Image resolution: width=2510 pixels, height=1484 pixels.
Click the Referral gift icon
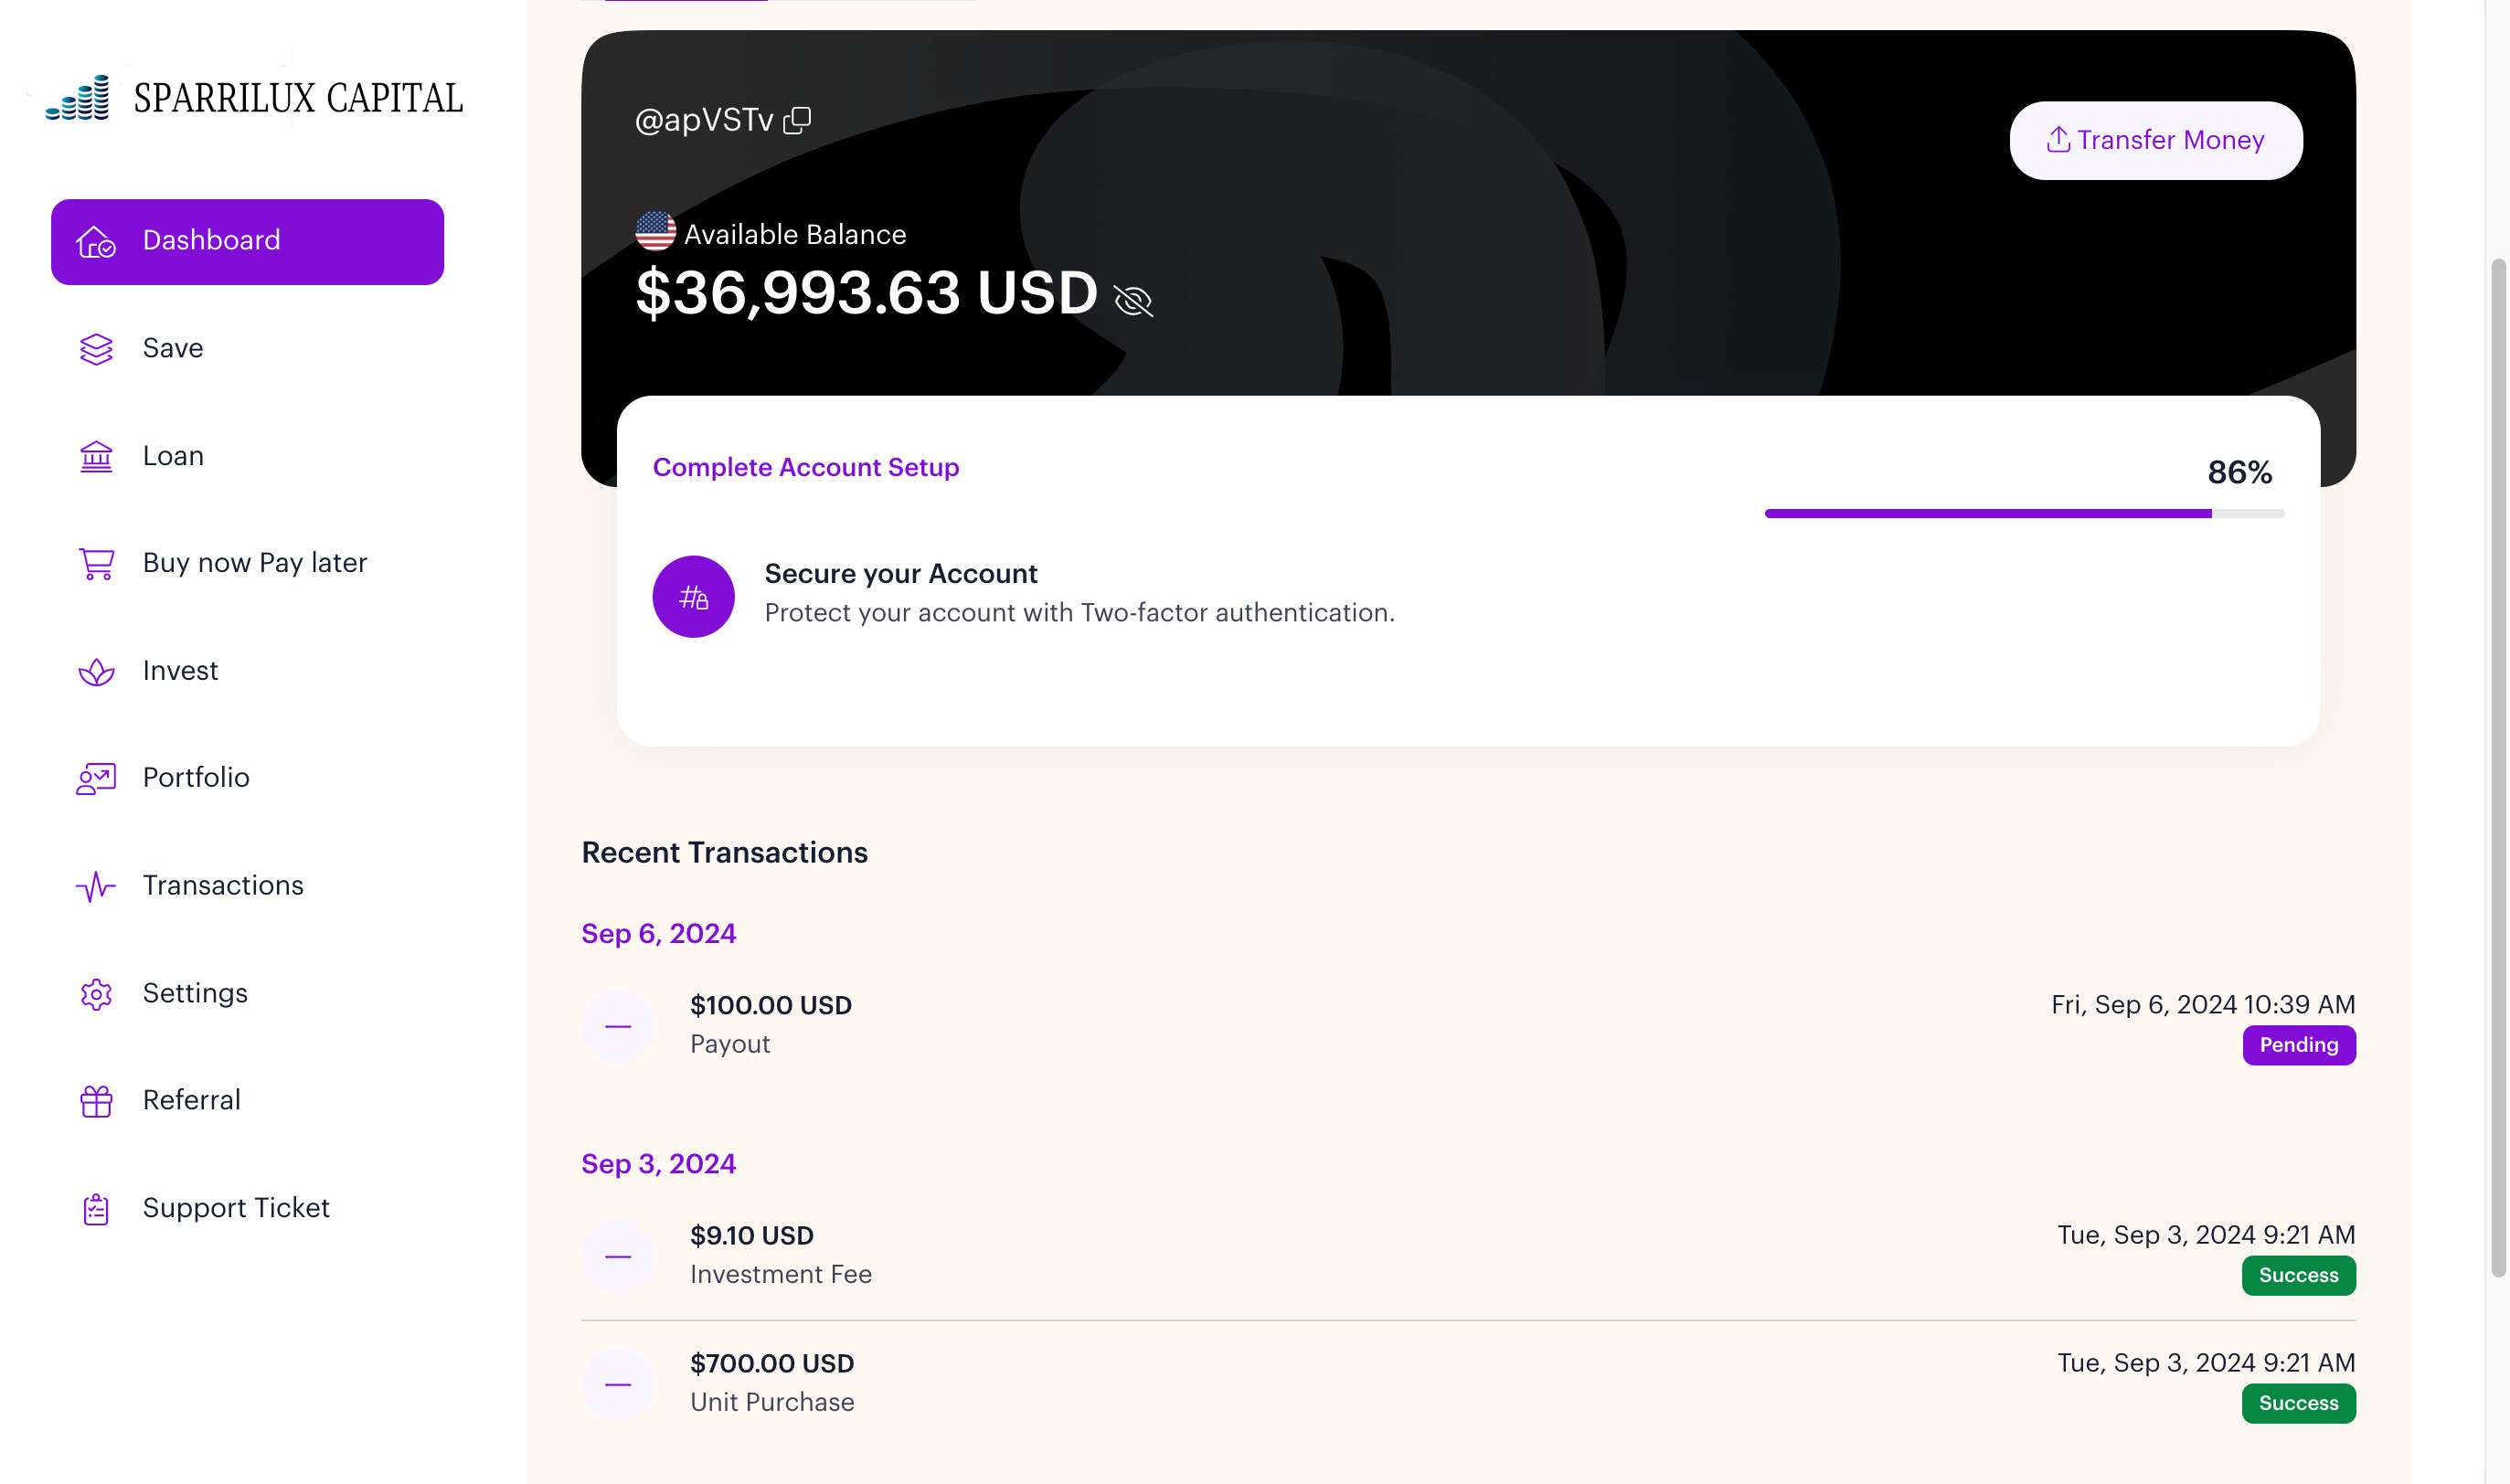[x=96, y=1101]
